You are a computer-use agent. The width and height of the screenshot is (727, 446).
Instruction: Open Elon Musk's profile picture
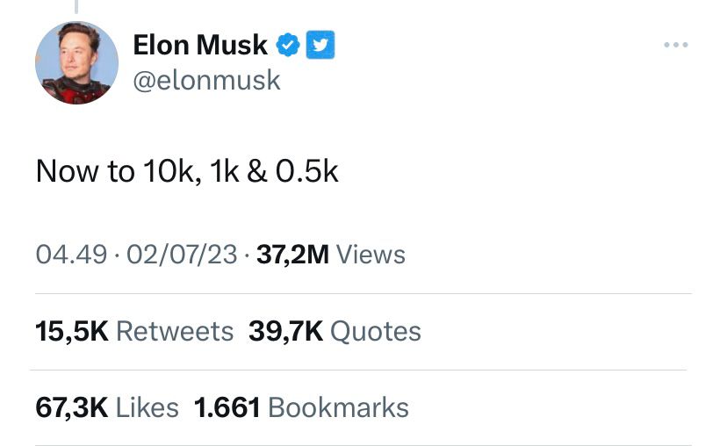coord(76,63)
